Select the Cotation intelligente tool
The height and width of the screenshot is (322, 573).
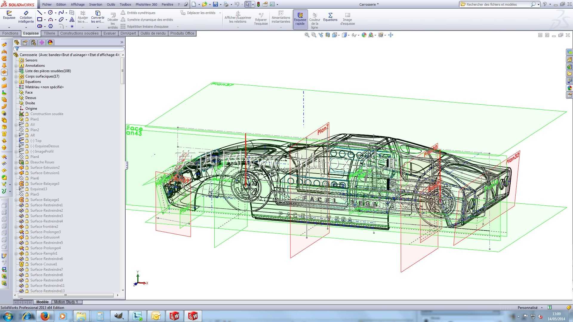pyautogui.click(x=26, y=17)
